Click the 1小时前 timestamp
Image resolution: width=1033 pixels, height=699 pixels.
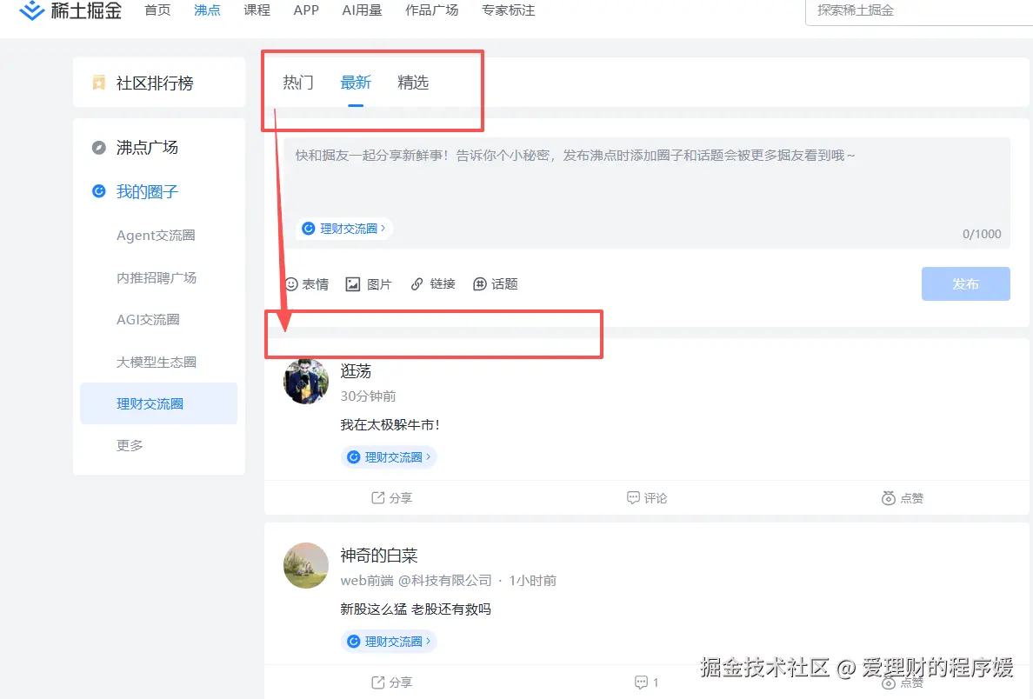click(x=532, y=581)
